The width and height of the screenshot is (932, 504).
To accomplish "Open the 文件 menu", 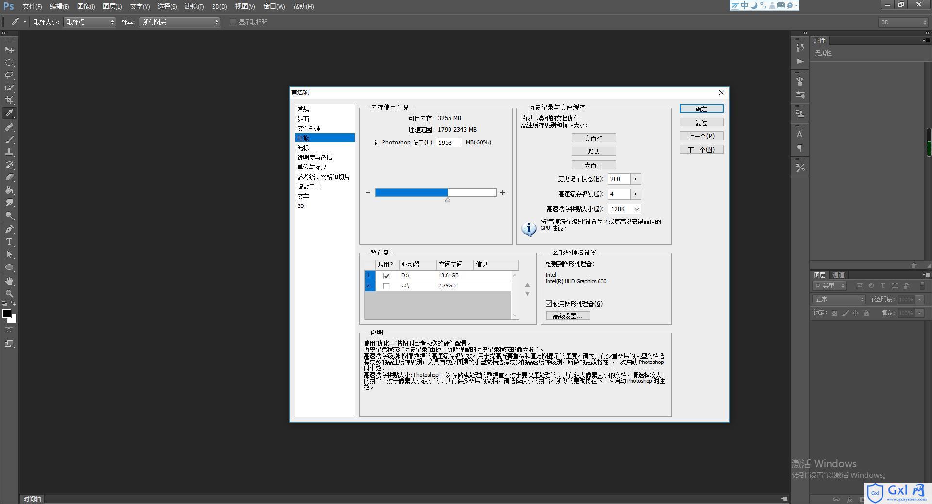I will pos(32,6).
